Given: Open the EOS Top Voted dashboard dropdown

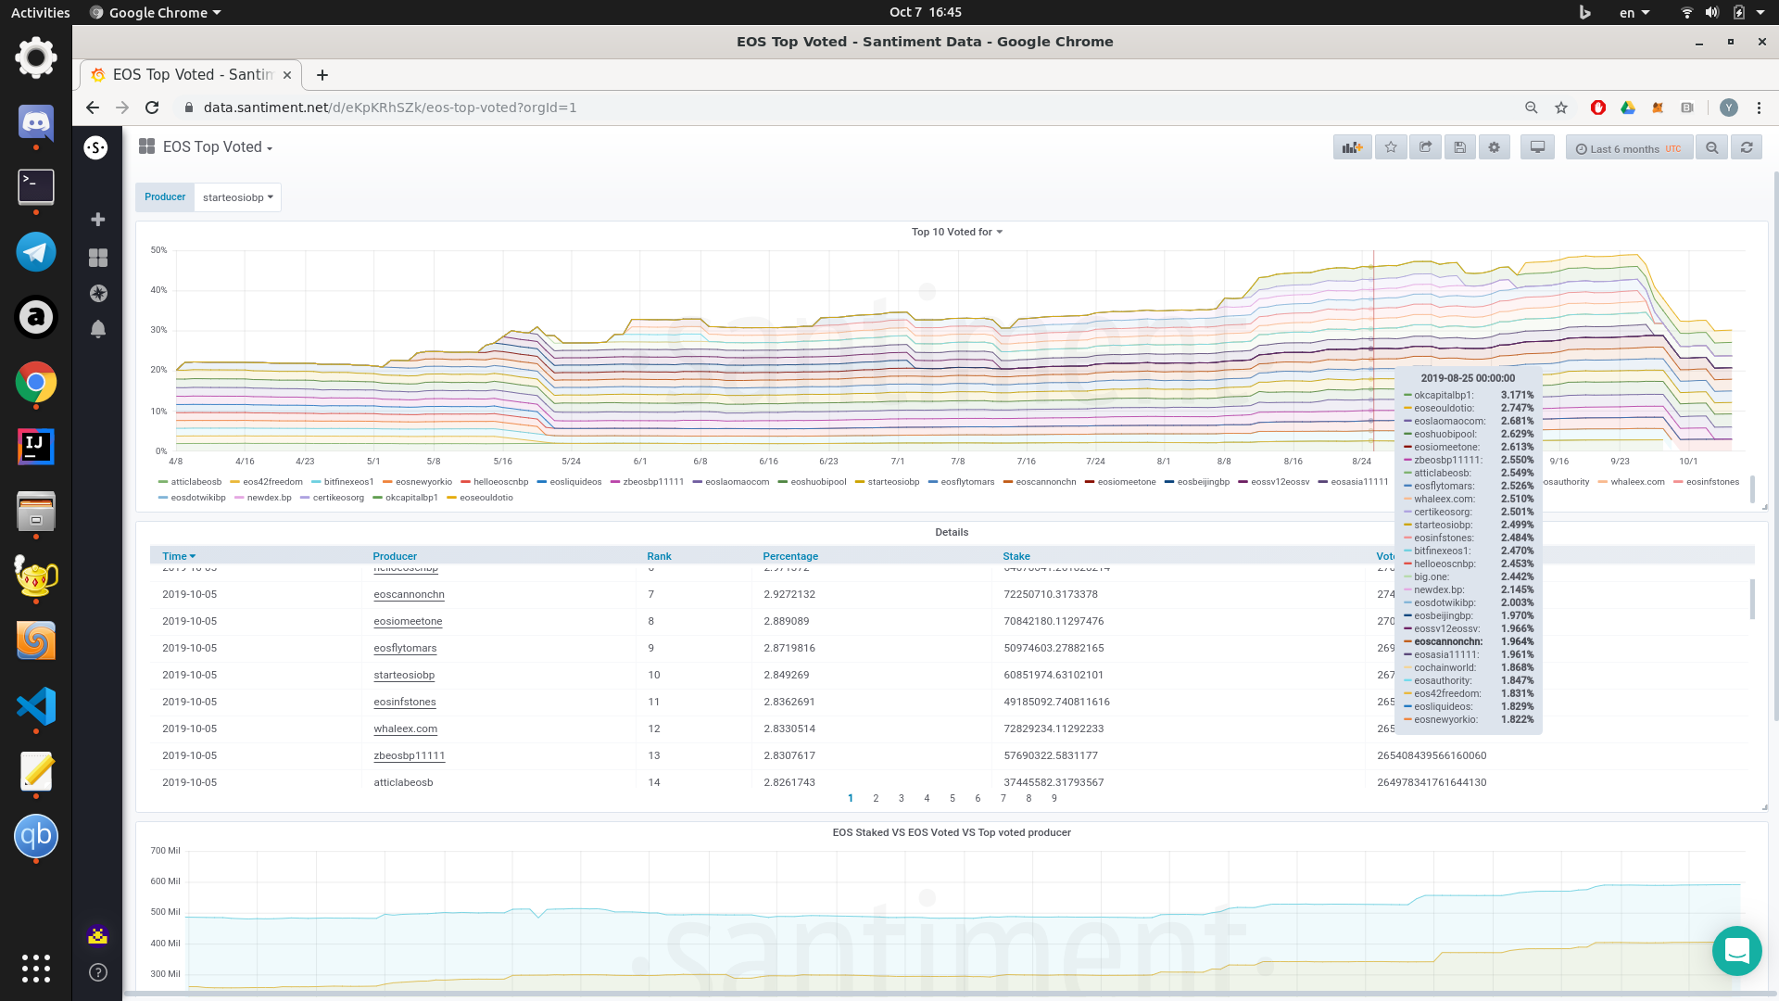Looking at the screenshot, I should [x=218, y=147].
